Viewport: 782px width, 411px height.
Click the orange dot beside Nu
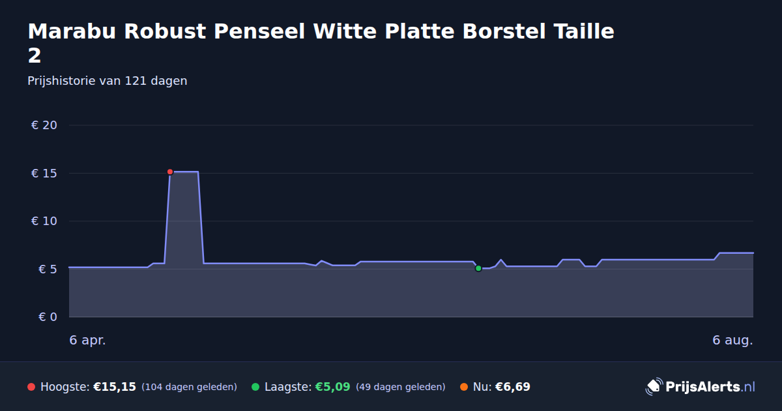[464, 387]
